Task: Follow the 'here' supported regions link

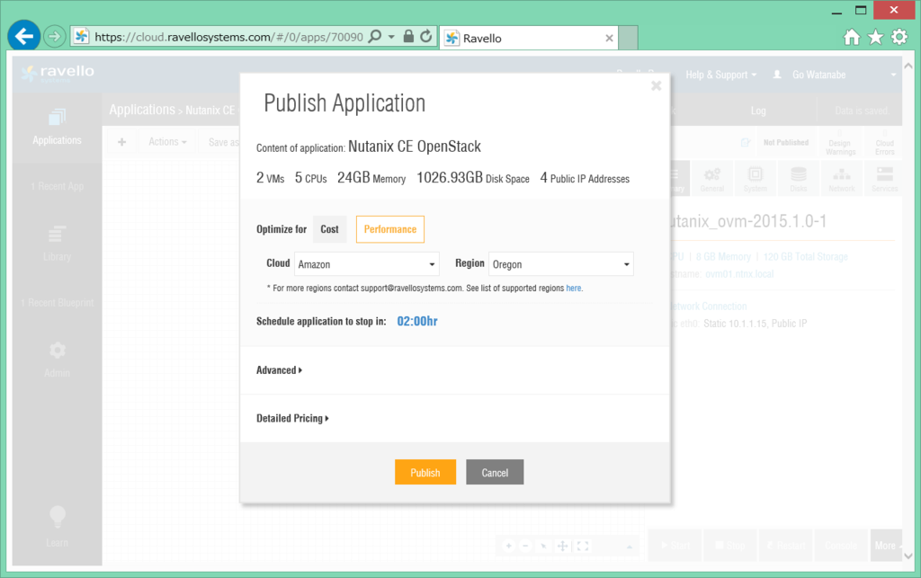Action: (573, 289)
